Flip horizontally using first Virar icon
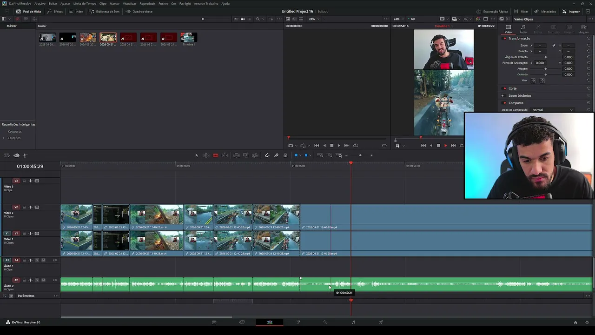 tap(533, 80)
